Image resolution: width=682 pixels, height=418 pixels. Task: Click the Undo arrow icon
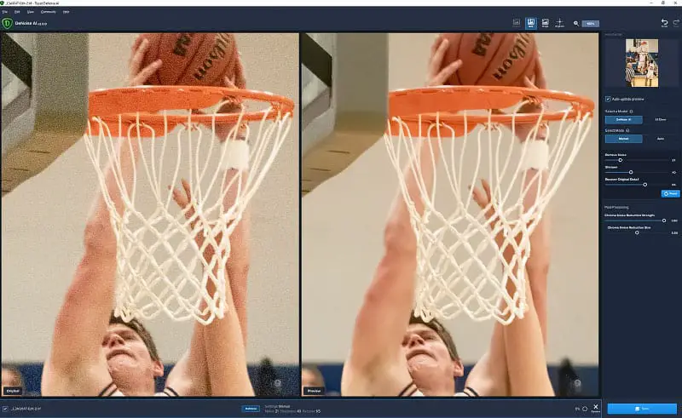664,23
